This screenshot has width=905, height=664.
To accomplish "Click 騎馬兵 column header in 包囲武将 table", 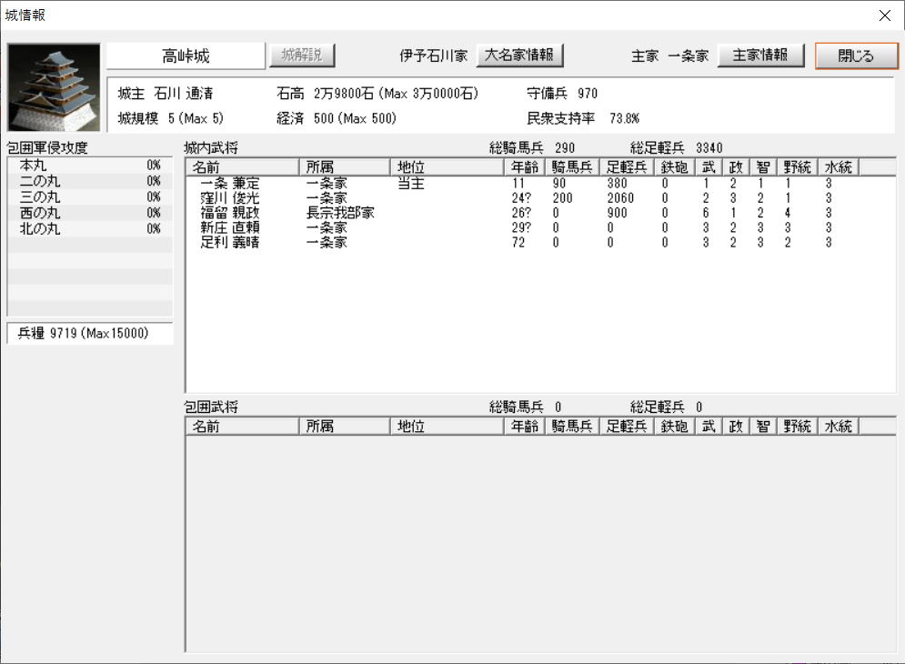I will (572, 426).
